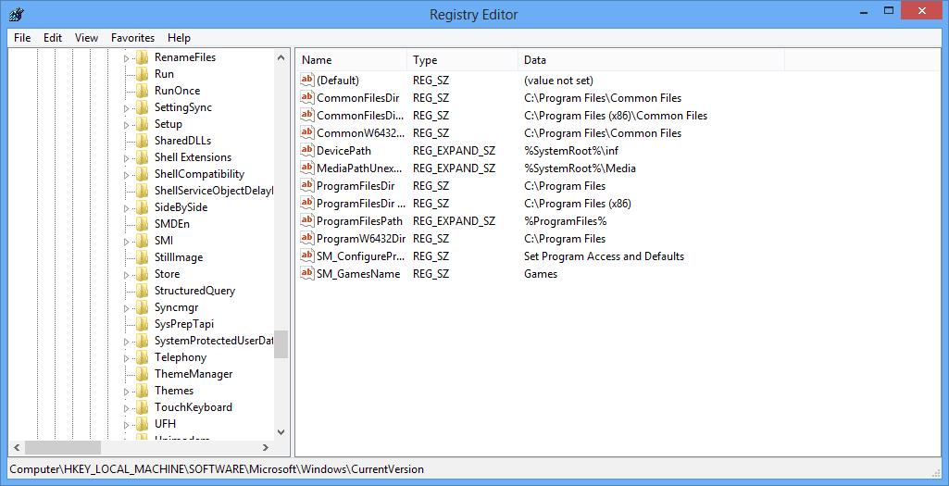Click the ProgramFilesDir value name
This screenshot has width=949, height=486.
(x=356, y=185)
